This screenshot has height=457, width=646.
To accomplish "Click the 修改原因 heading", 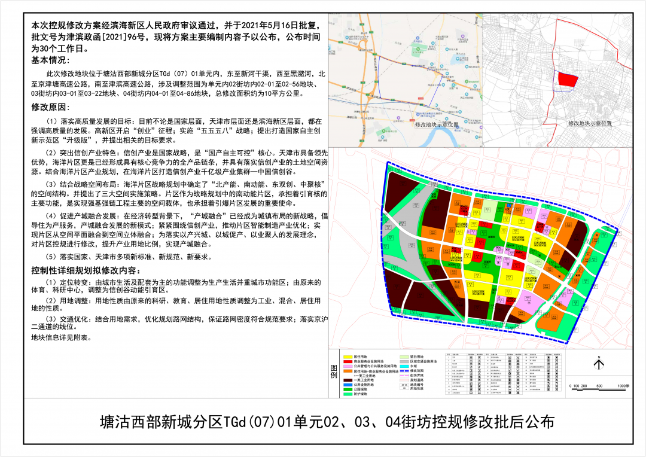I will 51,107.
